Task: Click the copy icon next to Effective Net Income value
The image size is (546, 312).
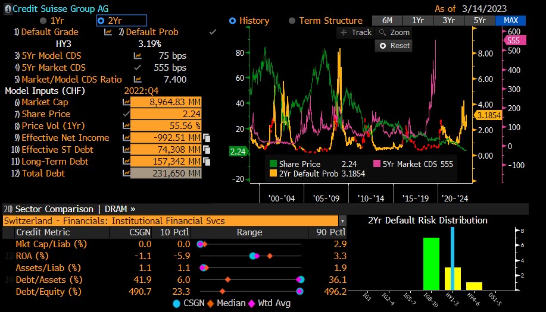Action: [207, 138]
